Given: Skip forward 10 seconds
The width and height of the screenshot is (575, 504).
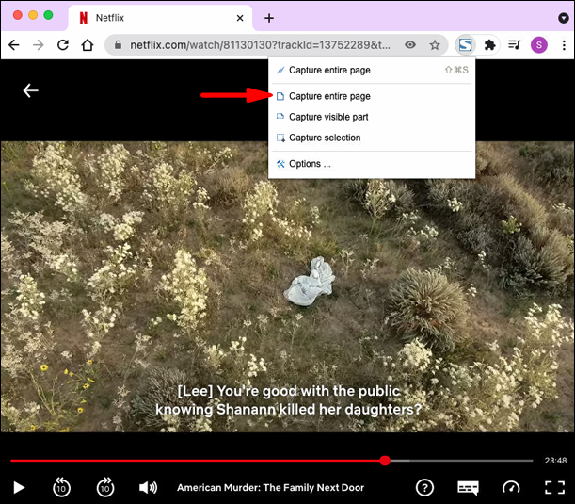Looking at the screenshot, I should (105, 487).
